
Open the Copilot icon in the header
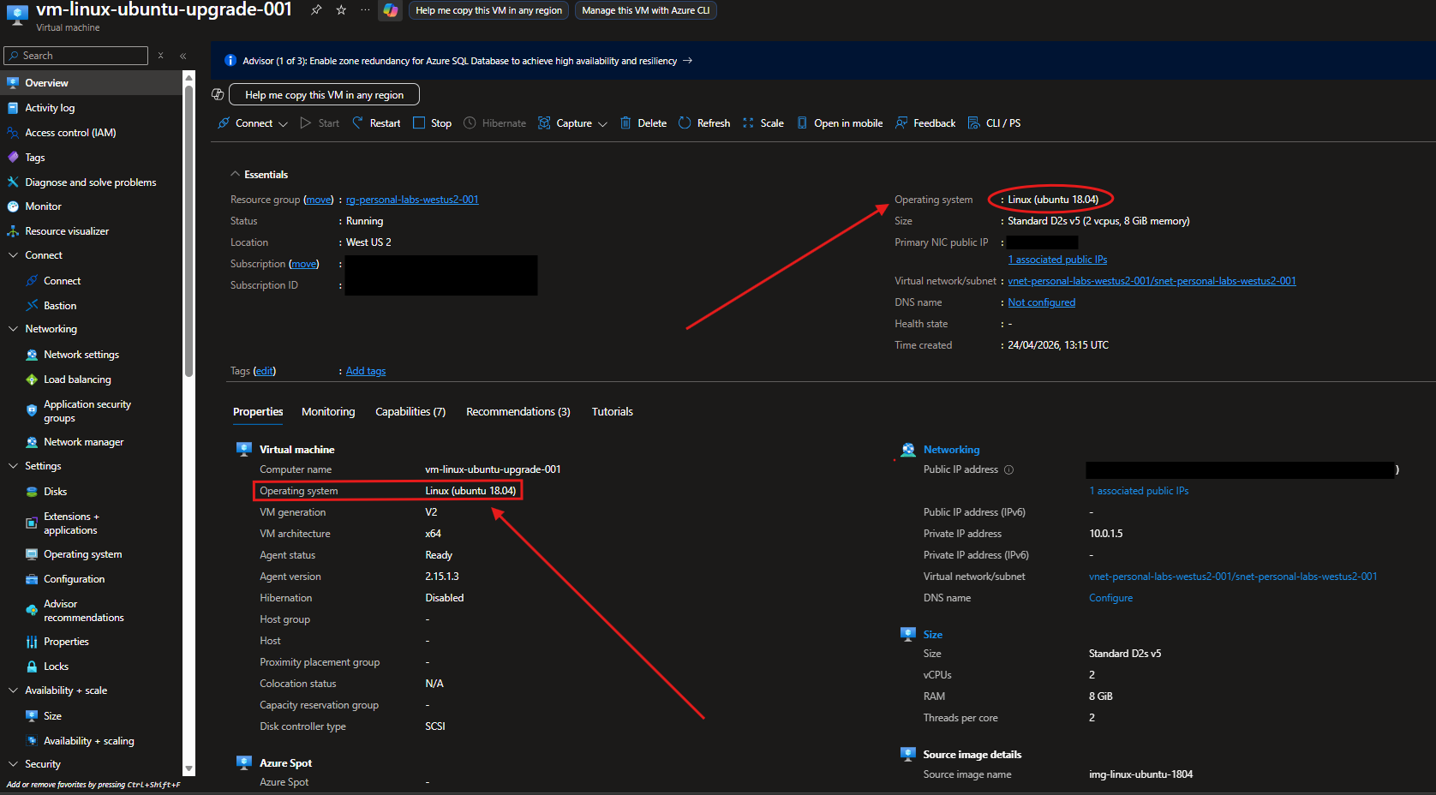click(391, 10)
